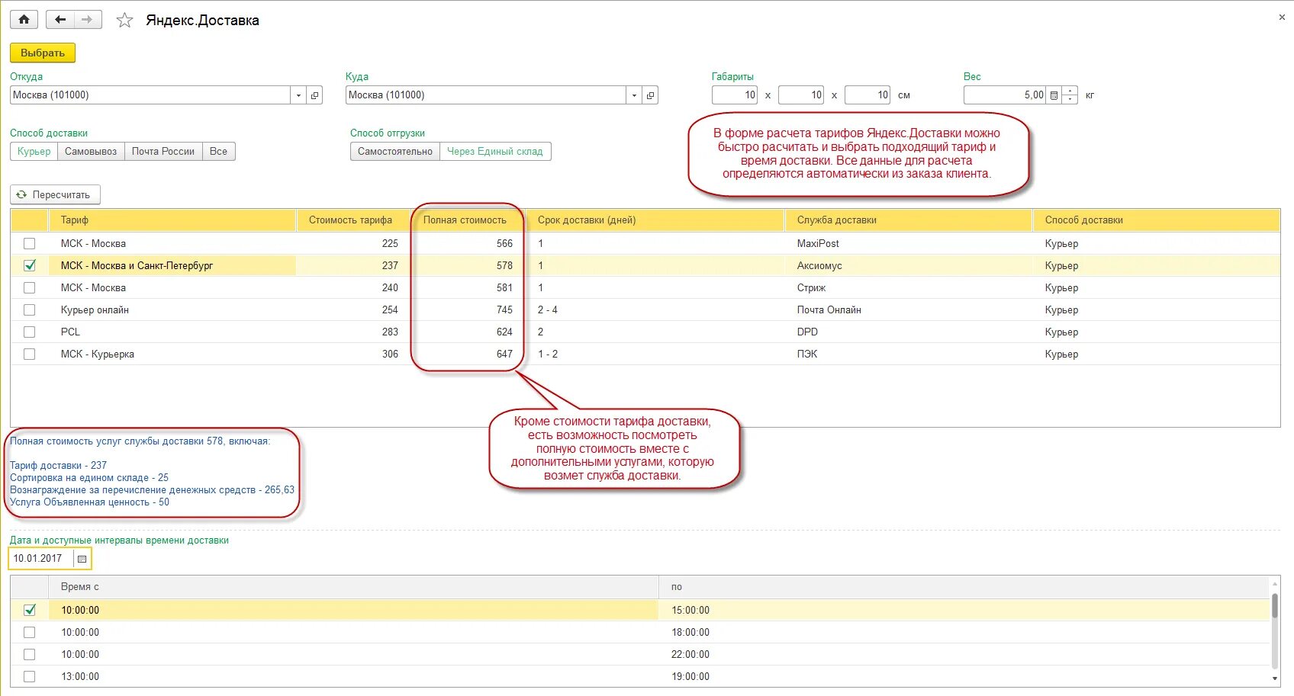This screenshot has width=1294, height=696.
Task: Click the delivery date field 10.01.2017
Action: (42, 559)
